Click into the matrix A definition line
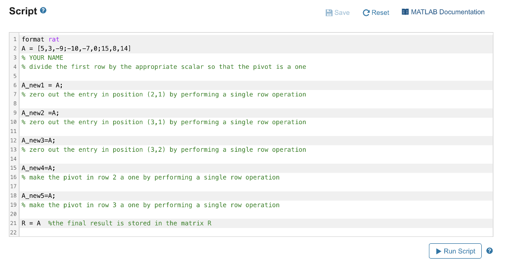 point(76,48)
